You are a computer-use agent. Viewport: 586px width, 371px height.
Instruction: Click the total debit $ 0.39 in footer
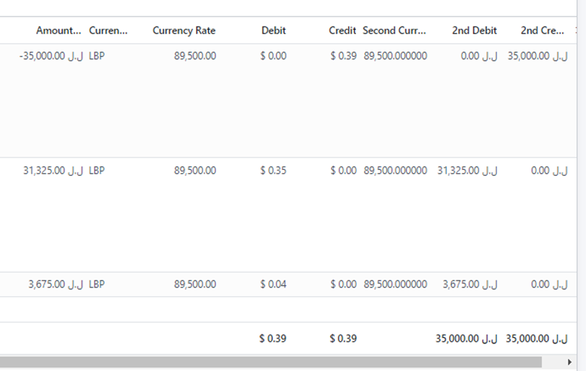coord(273,339)
